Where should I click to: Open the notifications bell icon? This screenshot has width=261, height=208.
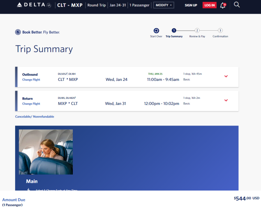223,5
